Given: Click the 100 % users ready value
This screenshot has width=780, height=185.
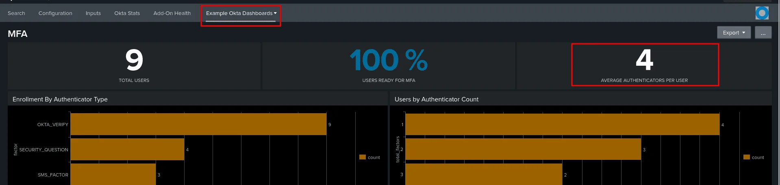Looking at the screenshot, I should pos(389,60).
